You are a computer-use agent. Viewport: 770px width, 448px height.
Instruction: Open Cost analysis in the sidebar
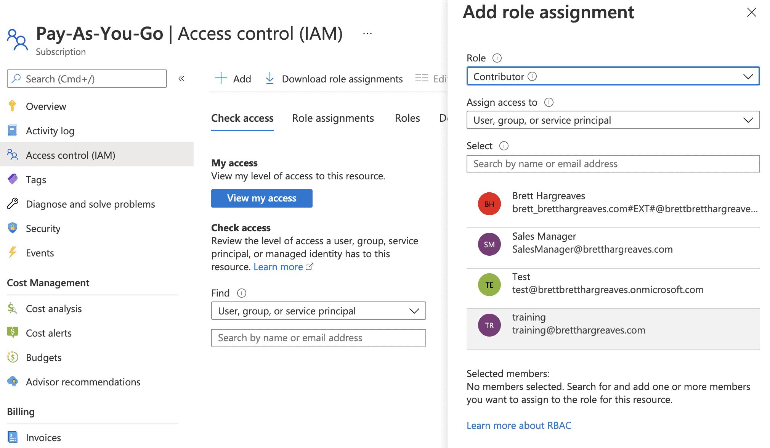(97, 308)
